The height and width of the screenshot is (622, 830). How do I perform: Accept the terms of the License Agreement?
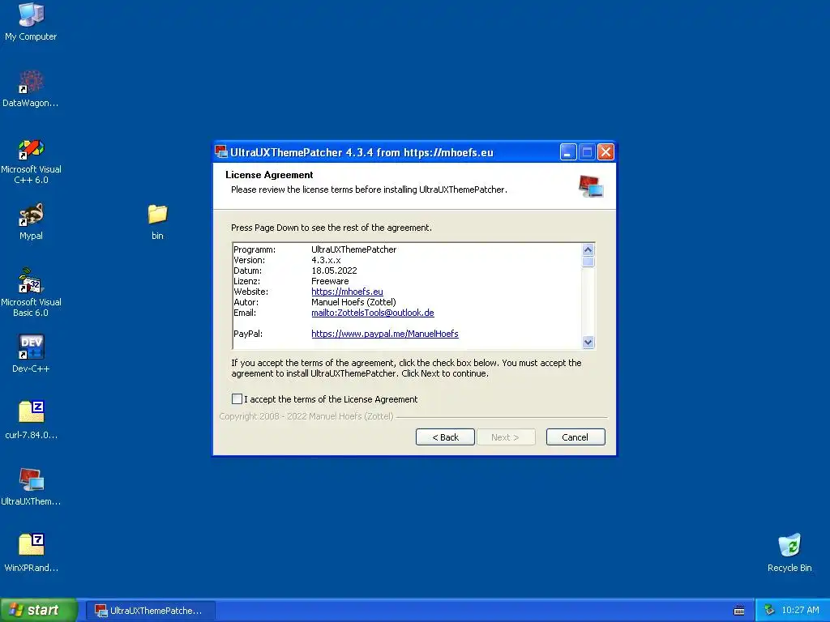pos(237,398)
